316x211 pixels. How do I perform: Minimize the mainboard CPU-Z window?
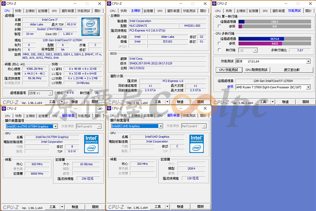point(180,3)
